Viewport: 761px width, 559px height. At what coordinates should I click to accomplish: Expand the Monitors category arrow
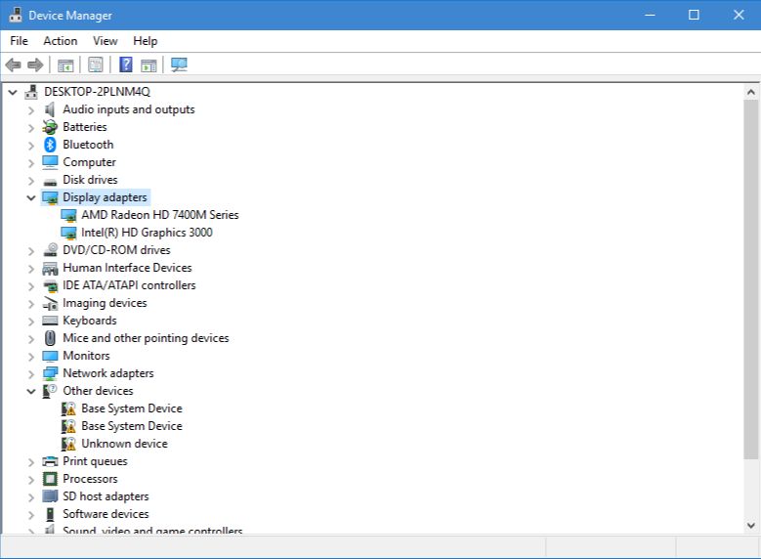pos(31,357)
